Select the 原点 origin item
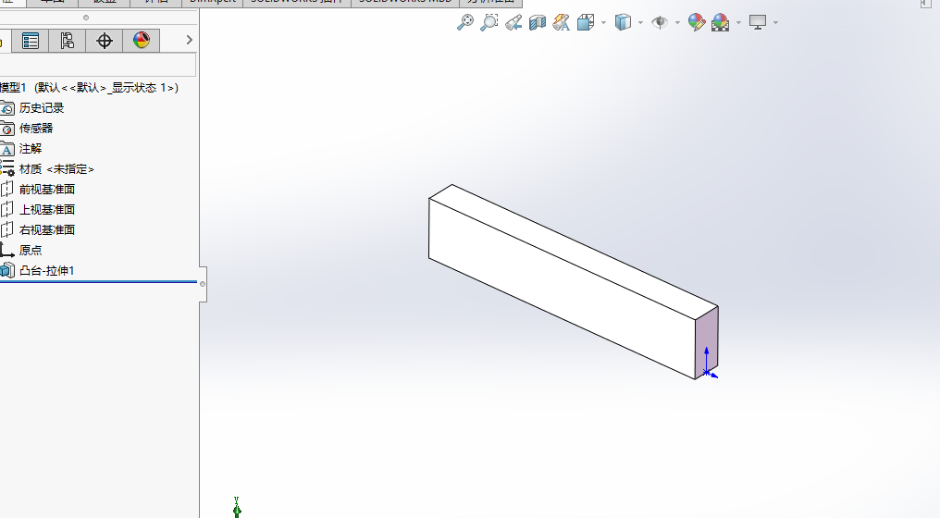This screenshot has width=940, height=518. 30,251
